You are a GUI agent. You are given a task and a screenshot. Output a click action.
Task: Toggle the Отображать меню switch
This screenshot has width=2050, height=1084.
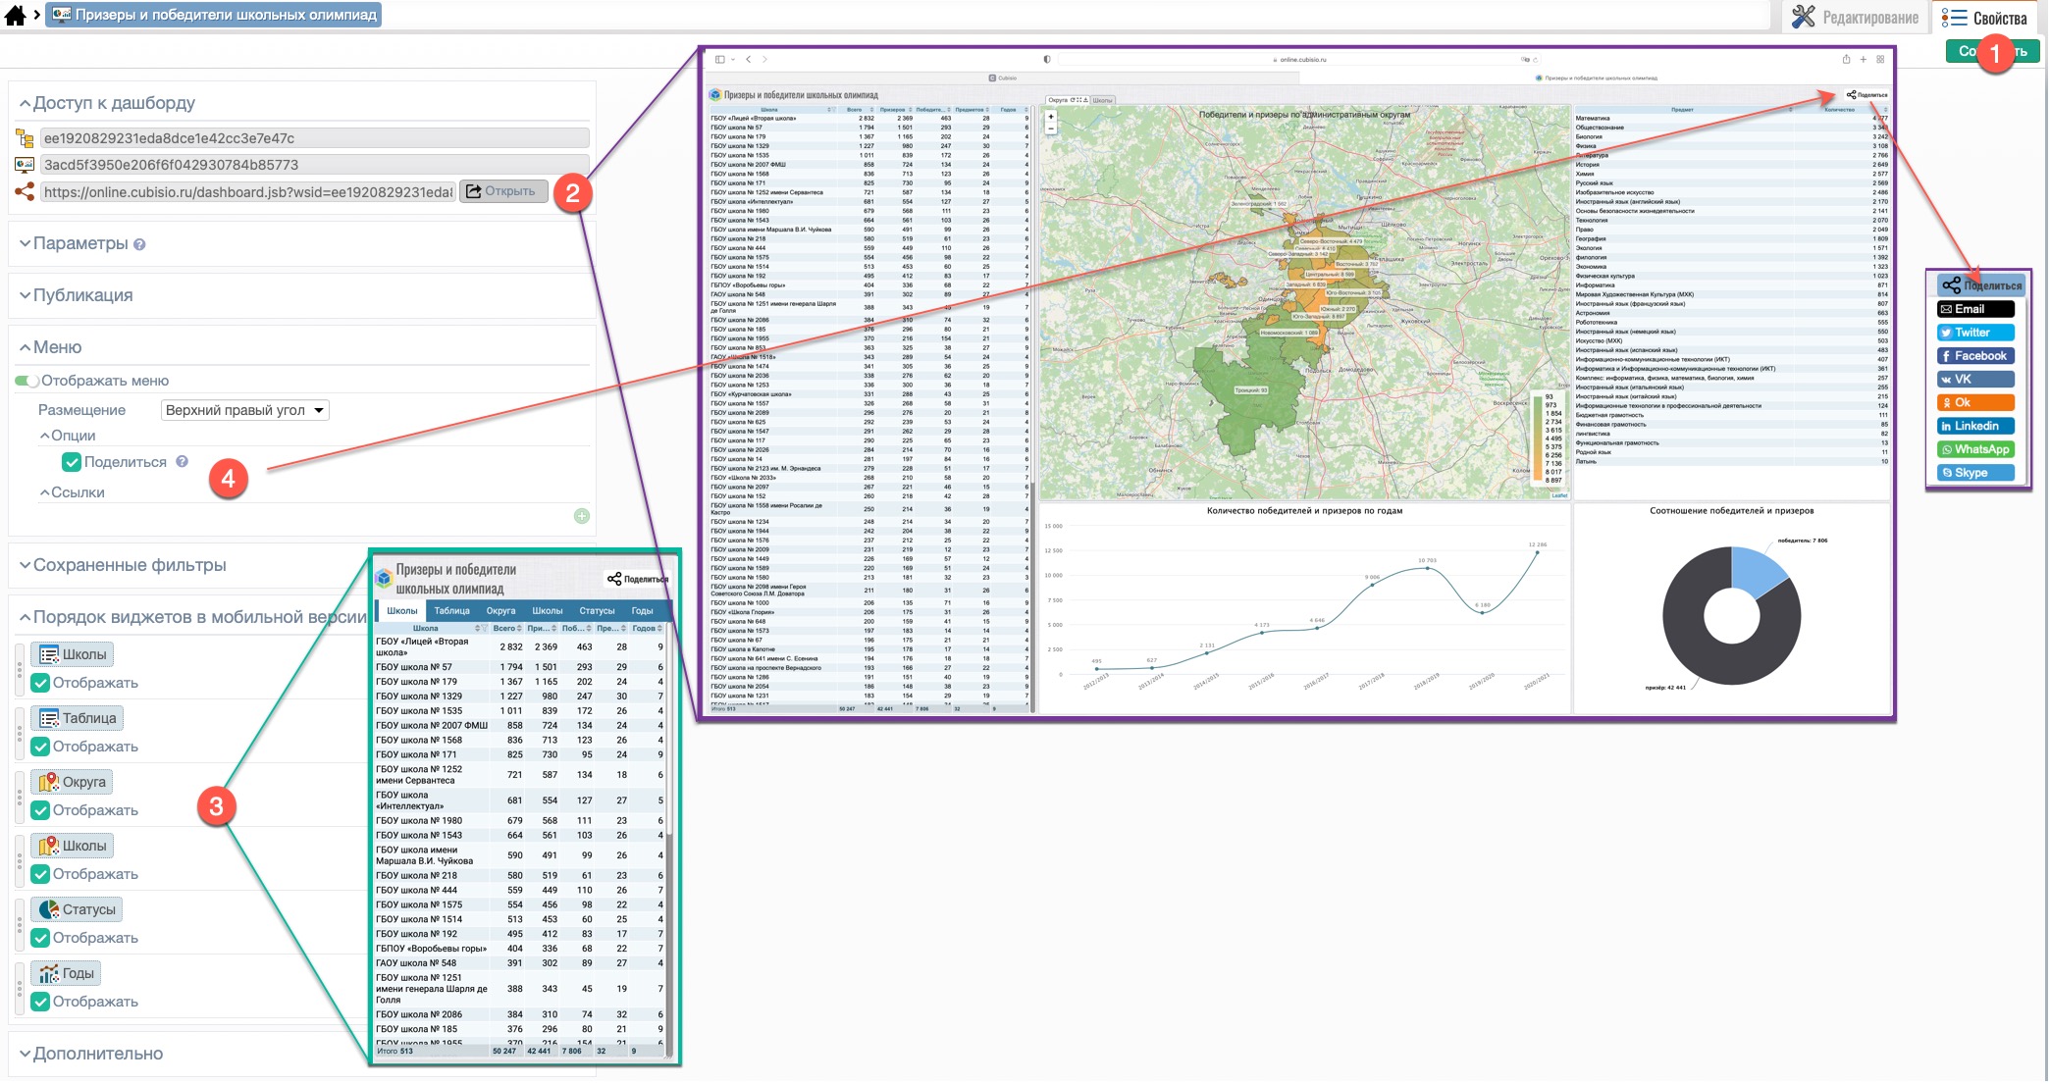26,381
